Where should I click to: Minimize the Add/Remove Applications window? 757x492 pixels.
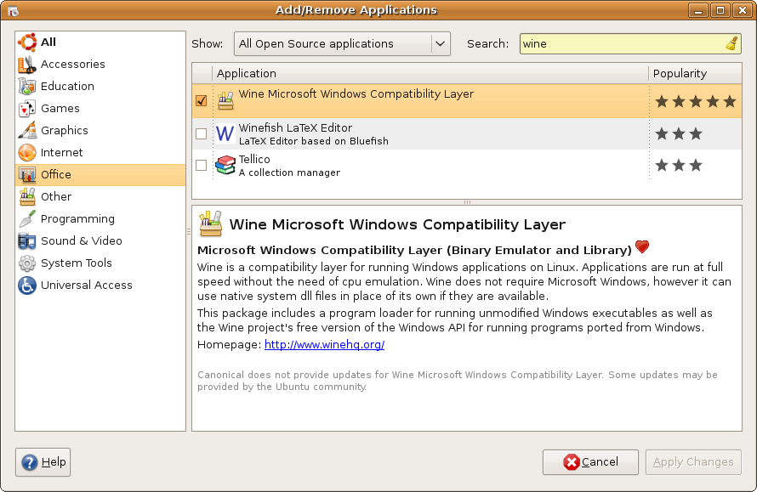pos(698,10)
